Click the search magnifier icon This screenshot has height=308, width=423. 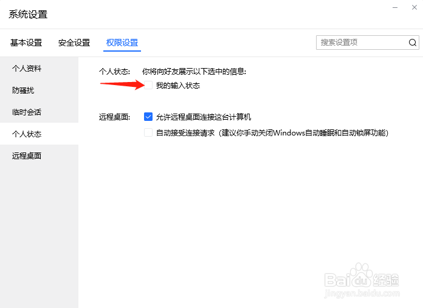click(412, 43)
